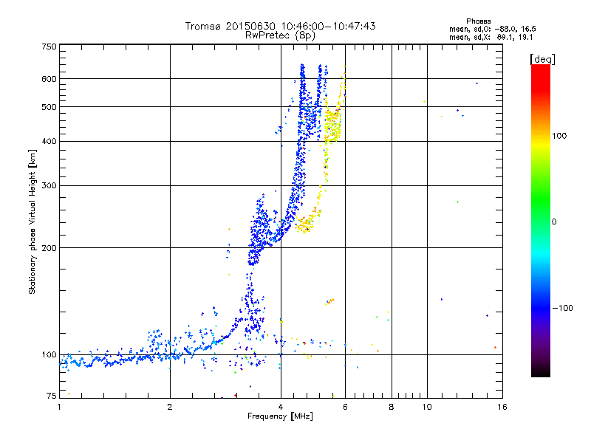Click the x-axis '2' tick label
This screenshot has height=443, width=591.
coord(170,407)
